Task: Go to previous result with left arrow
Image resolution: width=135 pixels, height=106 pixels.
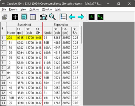Action: (x=72, y=17)
